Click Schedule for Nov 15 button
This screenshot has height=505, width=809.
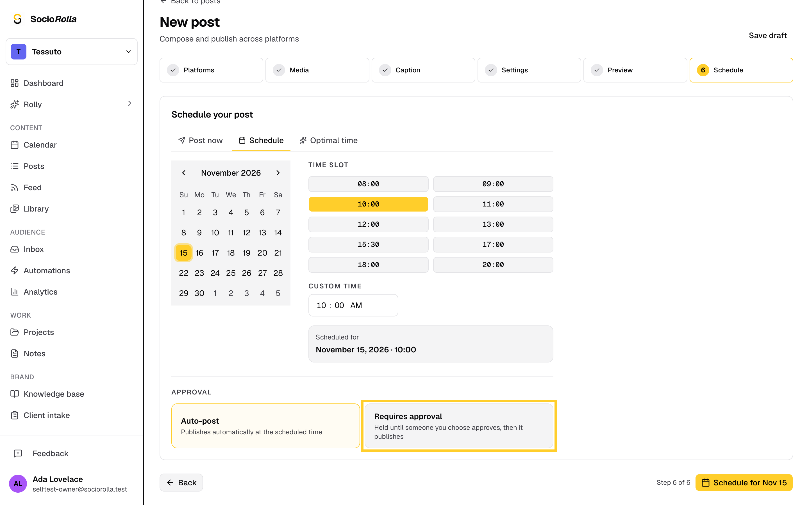(x=744, y=483)
